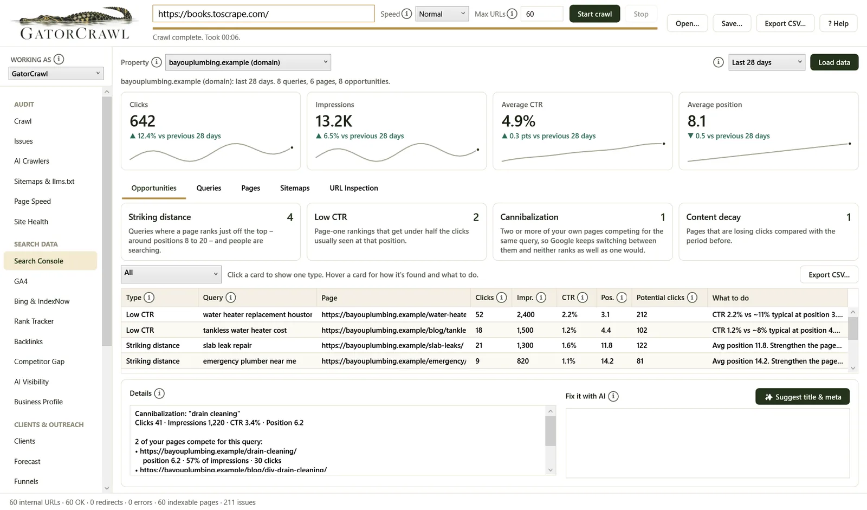Click the info icon next to WORKING AS

coord(59,59)
